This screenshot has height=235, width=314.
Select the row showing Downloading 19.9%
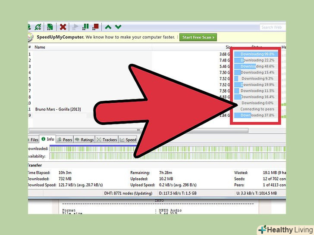(x=256, y=84)
